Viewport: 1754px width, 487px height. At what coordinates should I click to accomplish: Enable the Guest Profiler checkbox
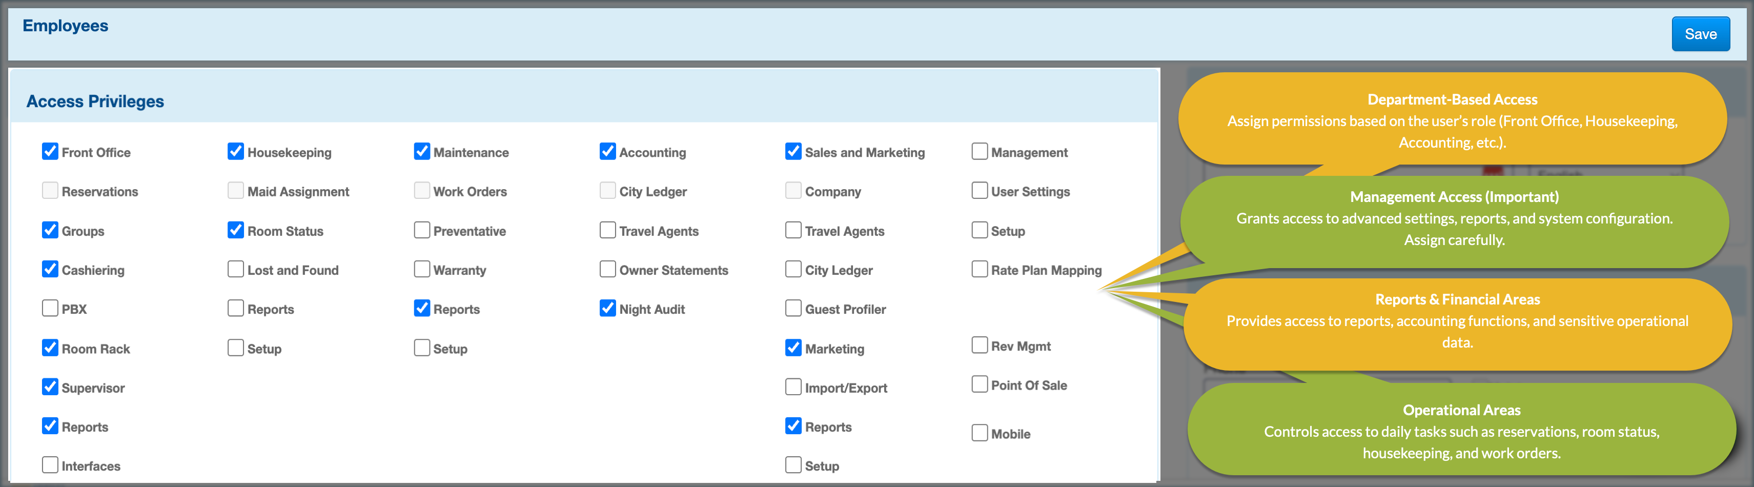(x=793, y=309)
